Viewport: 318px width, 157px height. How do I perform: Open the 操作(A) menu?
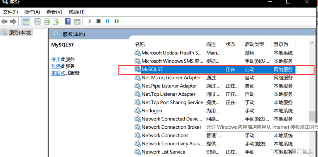pos(32,12)
